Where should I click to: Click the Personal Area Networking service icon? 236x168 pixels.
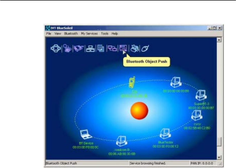56,48
